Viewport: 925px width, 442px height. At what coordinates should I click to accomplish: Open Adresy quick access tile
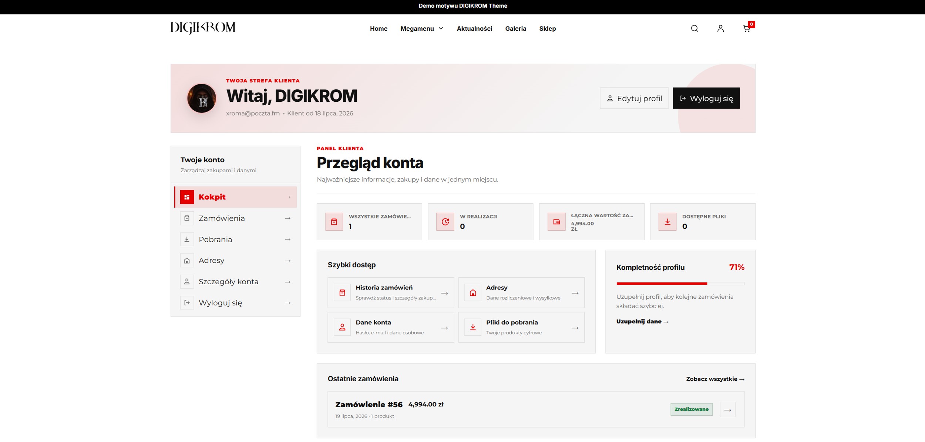[521, 292]
